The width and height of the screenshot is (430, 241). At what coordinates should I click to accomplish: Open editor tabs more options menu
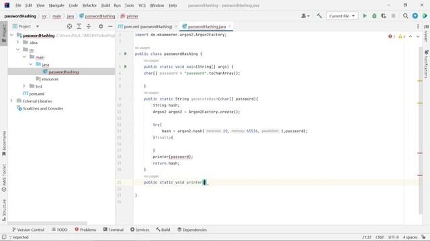coord(418,26)
